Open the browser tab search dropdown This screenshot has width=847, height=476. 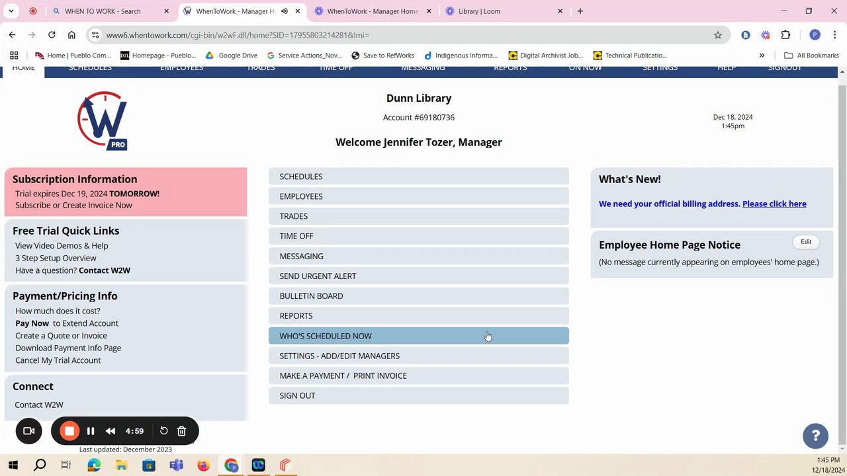11,11
